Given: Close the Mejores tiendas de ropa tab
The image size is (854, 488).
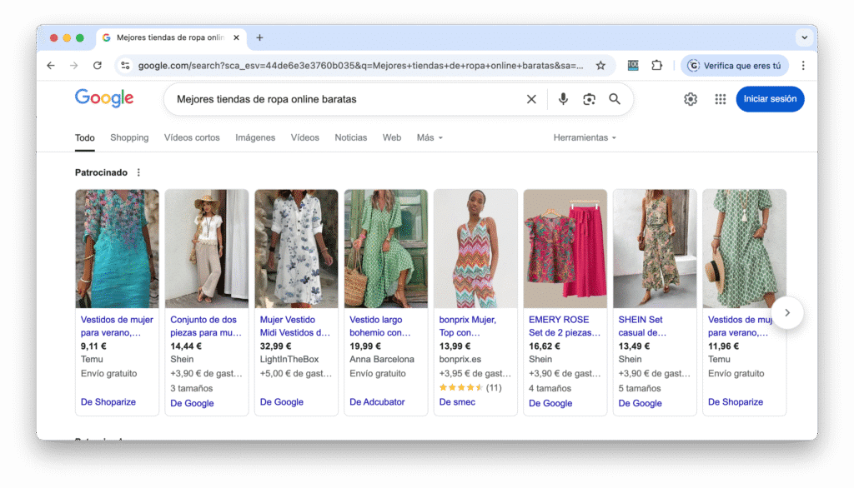Looking at the screenshot, I should coord(236,37).
